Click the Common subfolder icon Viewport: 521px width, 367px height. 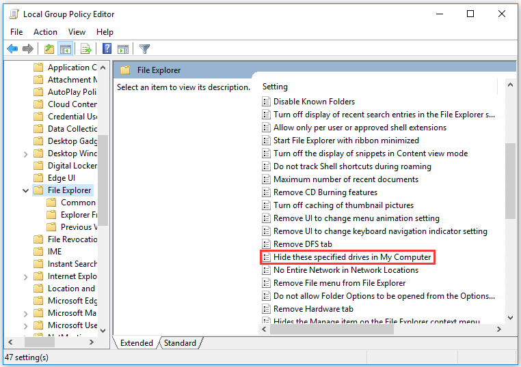51,203
